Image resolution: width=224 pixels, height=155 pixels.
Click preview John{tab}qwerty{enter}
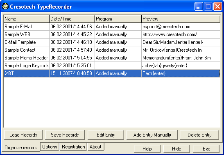165,66
